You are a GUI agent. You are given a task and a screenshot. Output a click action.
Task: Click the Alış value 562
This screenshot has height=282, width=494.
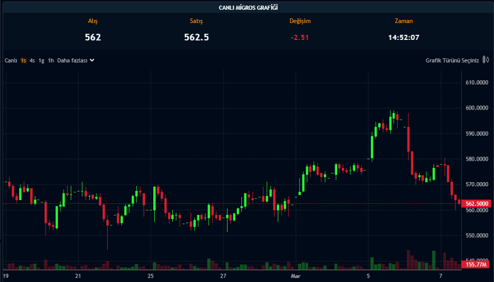tap(93, 37)
